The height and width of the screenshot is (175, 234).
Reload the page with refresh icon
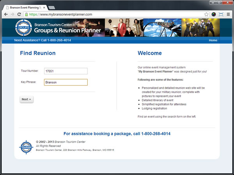(19, 14)
